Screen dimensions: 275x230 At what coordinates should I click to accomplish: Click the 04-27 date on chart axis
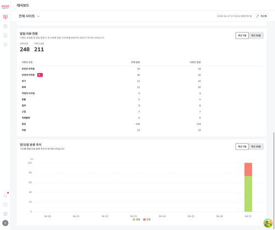(248, 216)
